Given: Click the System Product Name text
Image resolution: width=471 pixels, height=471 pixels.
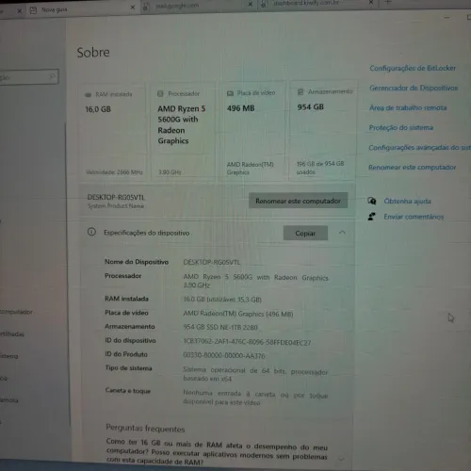Looking at the screenshot, I should pyautogui.click(x=116, y=206).
